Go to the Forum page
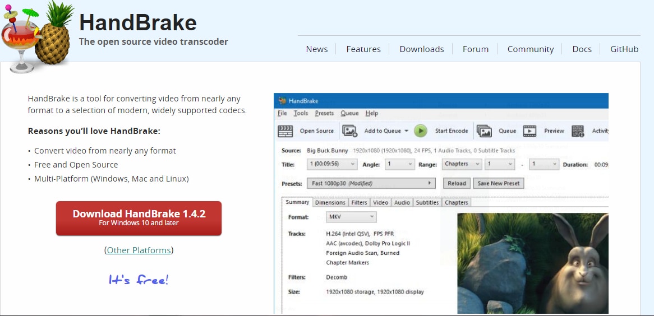 pos(476,49)
